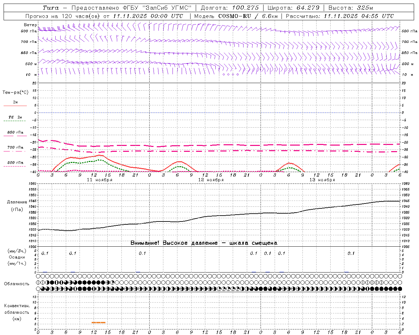Click the "1060" value on left pressure axis

coord(32,184)
